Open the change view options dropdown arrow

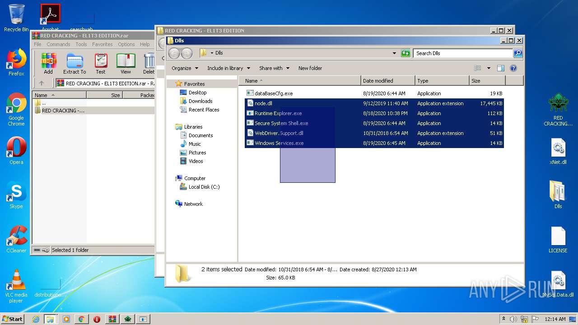[489, 68]
